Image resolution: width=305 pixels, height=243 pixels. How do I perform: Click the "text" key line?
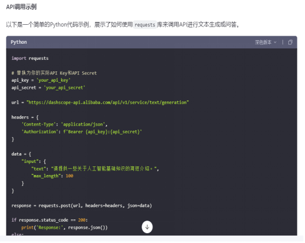coord(96,169)
